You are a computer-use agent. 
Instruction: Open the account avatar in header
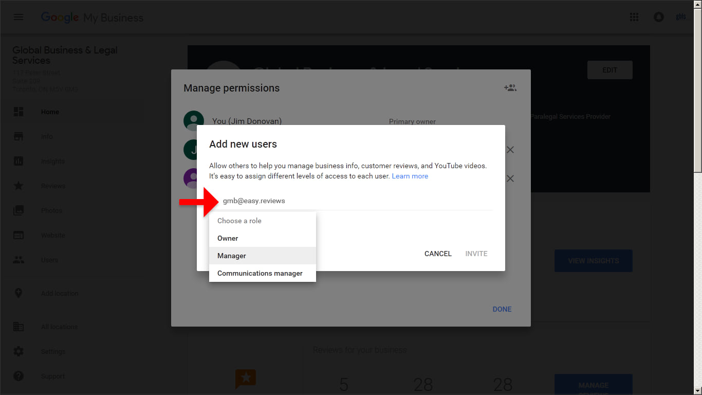[680, 17]
